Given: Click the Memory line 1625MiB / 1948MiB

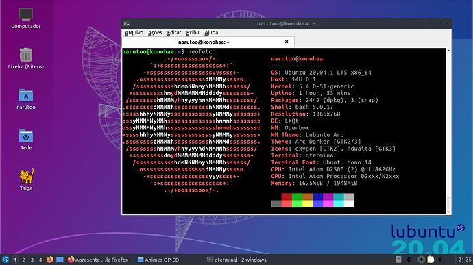Looking at the screenshot, I should coord(314,183).
